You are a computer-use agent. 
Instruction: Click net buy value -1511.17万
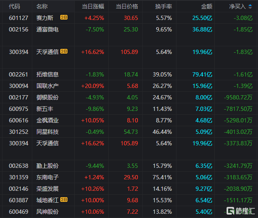(238, 200)
